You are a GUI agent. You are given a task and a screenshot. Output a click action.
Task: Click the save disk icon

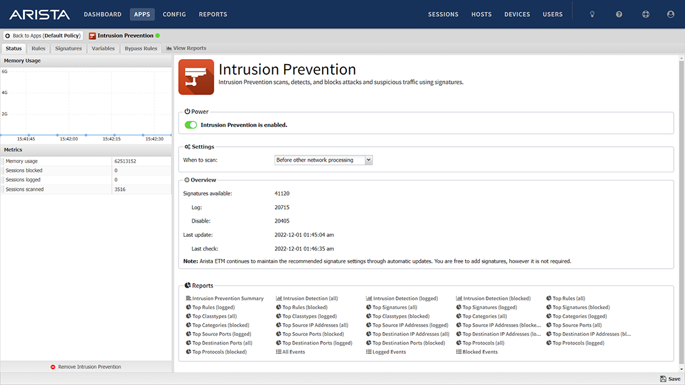[663, 379]
